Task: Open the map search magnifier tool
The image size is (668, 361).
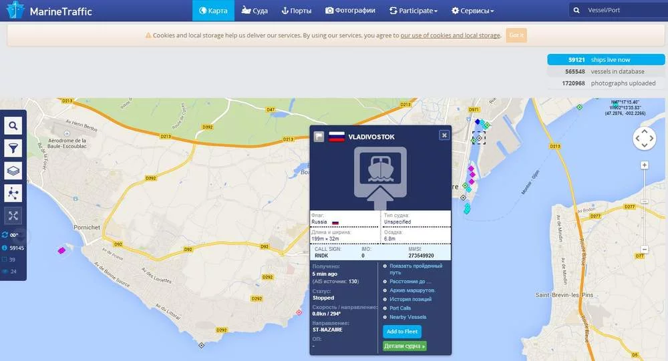Action: click(13, 125)
